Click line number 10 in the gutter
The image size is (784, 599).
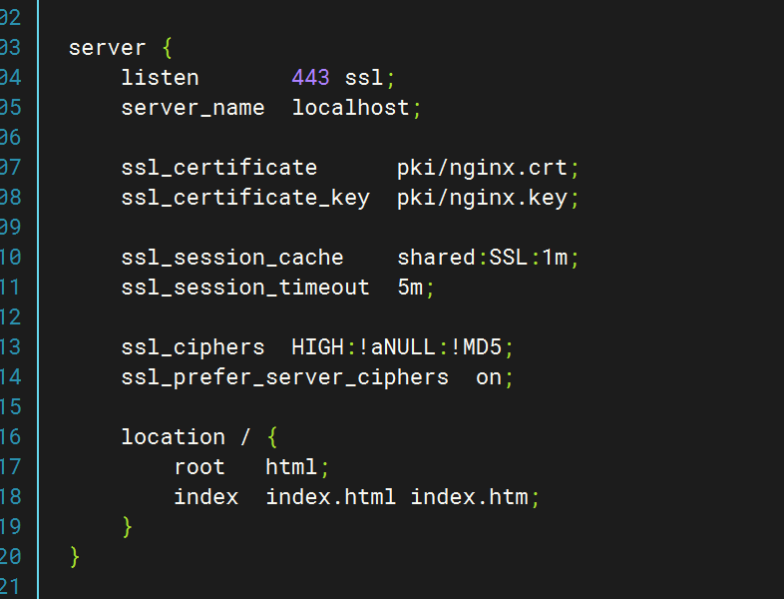(11, 258)
